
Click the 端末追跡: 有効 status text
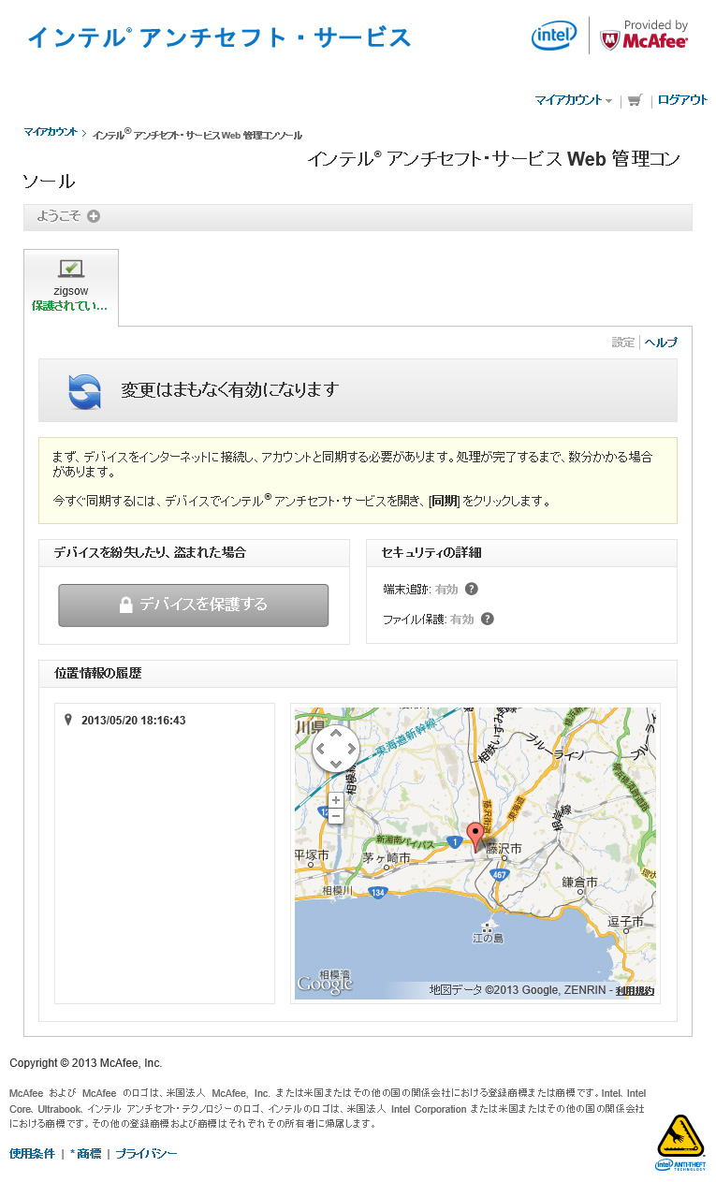point(420,590)
